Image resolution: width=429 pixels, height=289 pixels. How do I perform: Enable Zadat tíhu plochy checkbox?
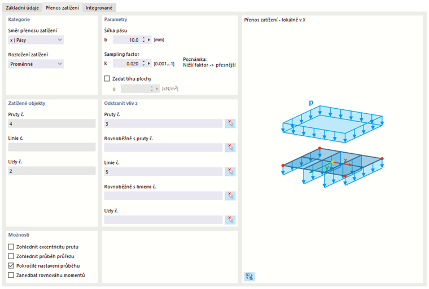coord(108,79)
